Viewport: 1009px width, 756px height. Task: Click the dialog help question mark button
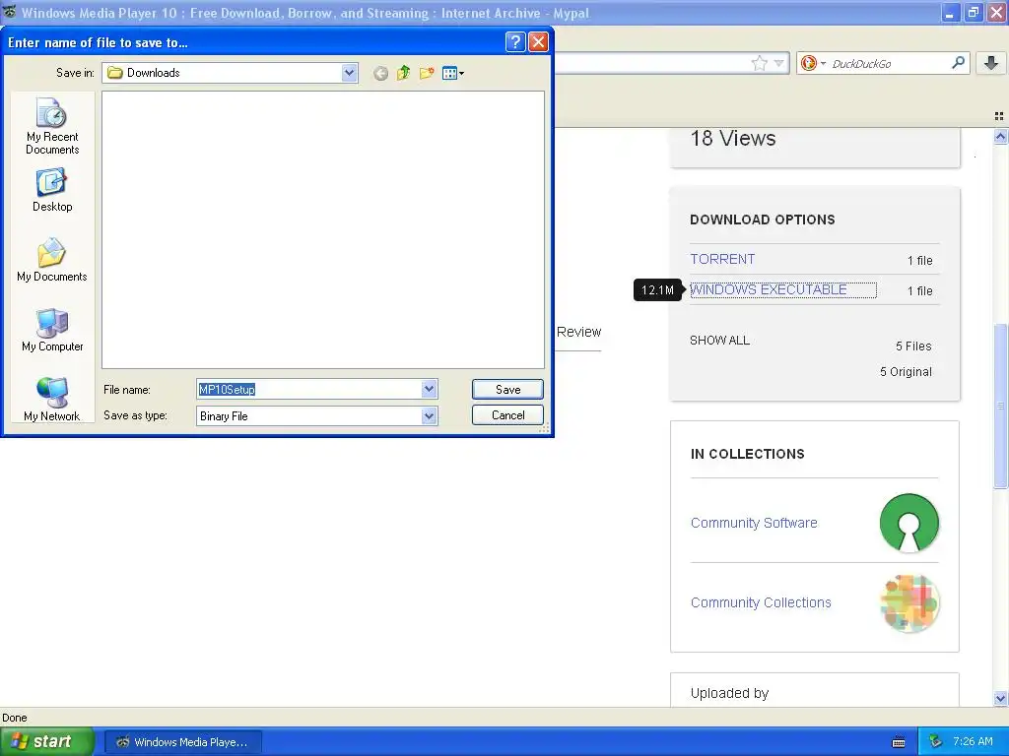514,42
